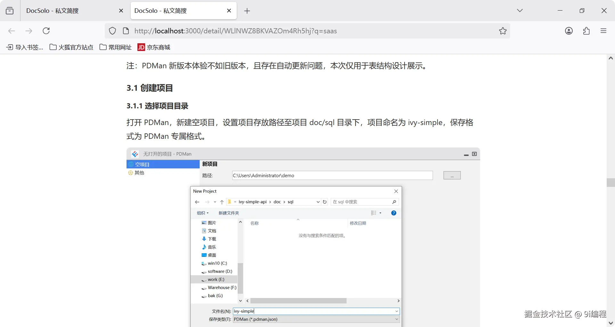Click the dialog forward arrow
The height and width of the screenshot is (327, 615).
pyautogui.click(x=207, y=202)
